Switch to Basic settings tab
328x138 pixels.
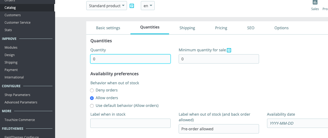coord(108,28)
